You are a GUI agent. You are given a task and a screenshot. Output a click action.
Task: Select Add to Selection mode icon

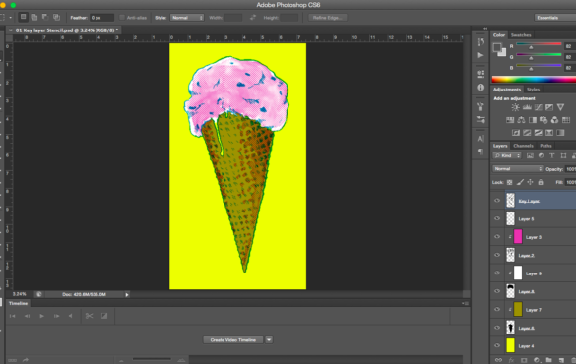[x=34, y=17]
